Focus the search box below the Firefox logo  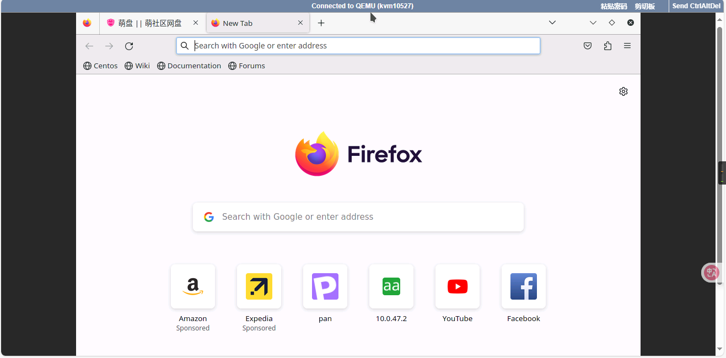(358, 217)
